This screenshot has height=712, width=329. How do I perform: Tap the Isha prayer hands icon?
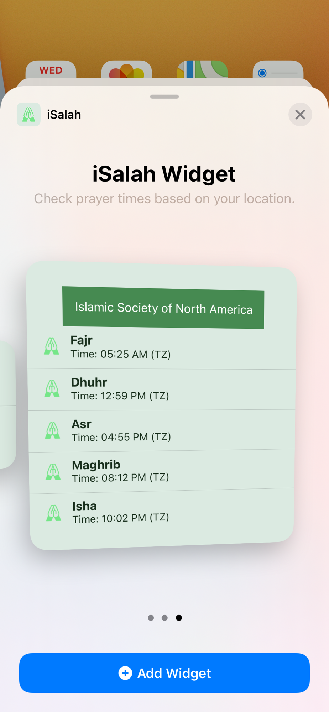[54, 513]
